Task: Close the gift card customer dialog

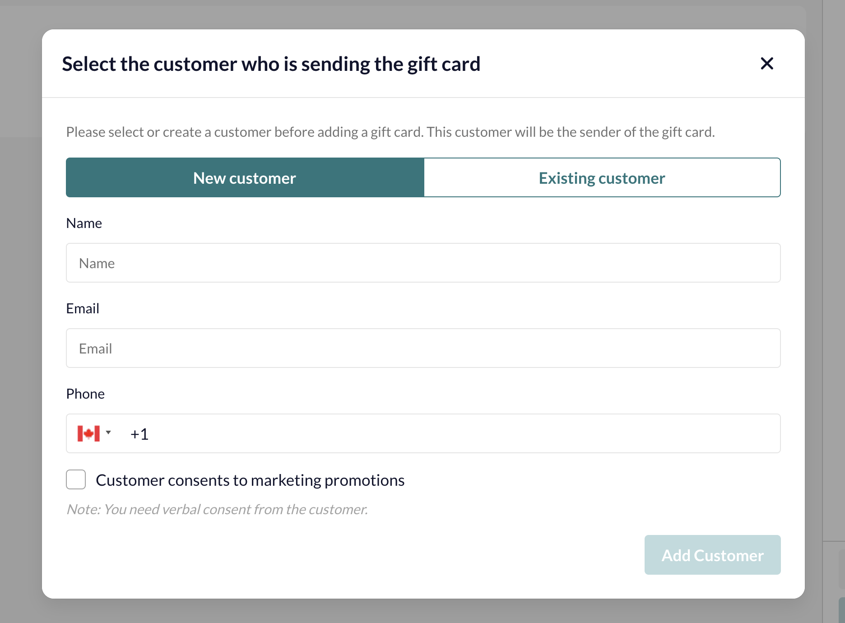Action: pos(767,64)
